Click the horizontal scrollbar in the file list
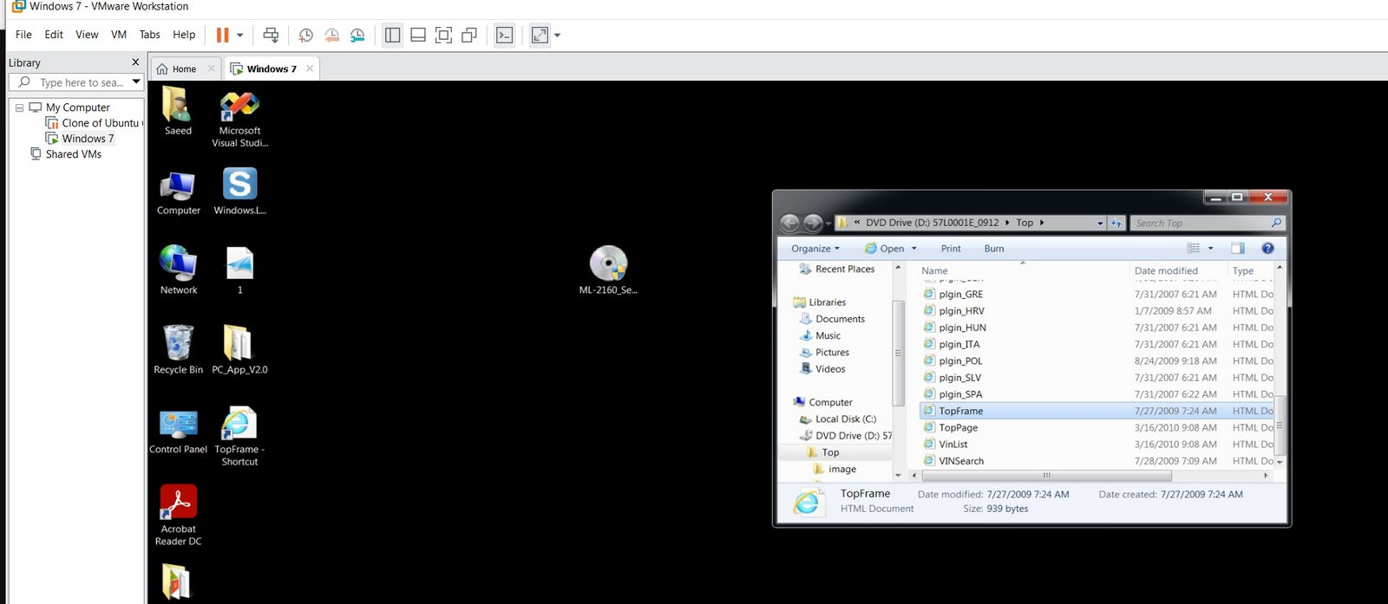This screenshot has height=604, width=1388. (1047, 476)
